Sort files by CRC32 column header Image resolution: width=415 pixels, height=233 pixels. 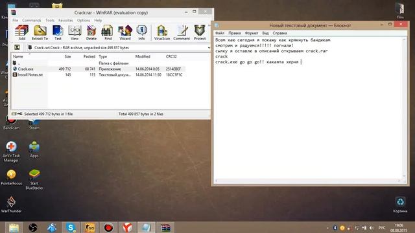click(x=171, y=56)
